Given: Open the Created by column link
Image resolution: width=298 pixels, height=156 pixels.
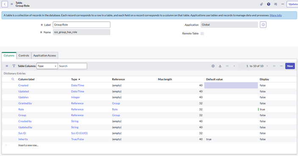Looking at the screenshot, I should 25,121.
